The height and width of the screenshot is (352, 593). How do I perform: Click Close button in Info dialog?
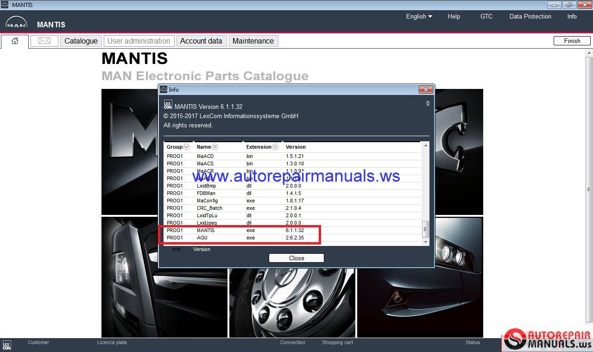[296, 258]
